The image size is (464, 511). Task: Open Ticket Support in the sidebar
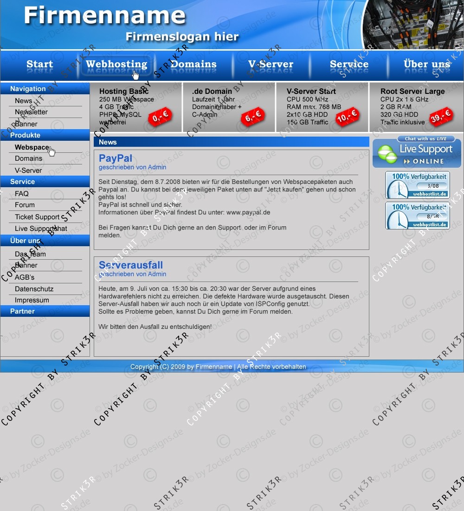tap(37, 217)
